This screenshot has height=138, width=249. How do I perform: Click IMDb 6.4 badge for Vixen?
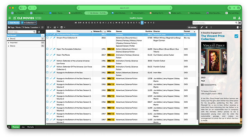(111, 55)
